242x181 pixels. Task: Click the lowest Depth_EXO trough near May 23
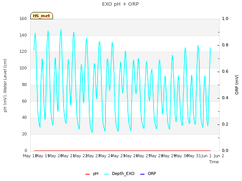tap(92, 132)
